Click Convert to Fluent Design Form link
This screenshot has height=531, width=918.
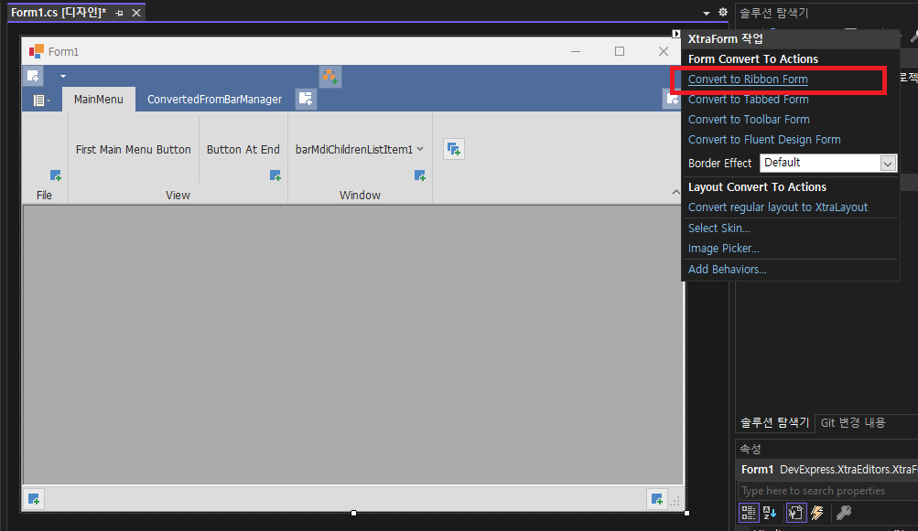(764, 140)
